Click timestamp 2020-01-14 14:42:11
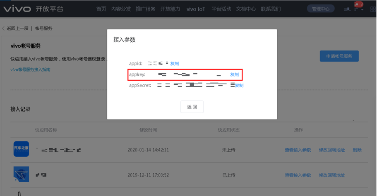 [148, 150]
